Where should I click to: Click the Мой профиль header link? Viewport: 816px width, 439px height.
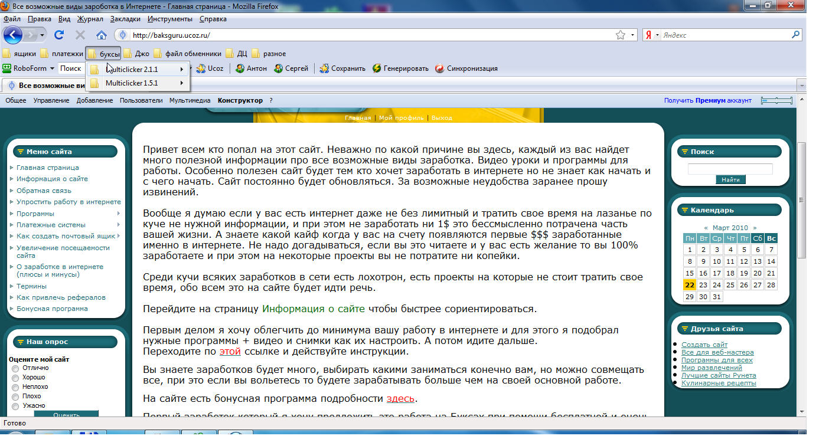pos(402,118)
